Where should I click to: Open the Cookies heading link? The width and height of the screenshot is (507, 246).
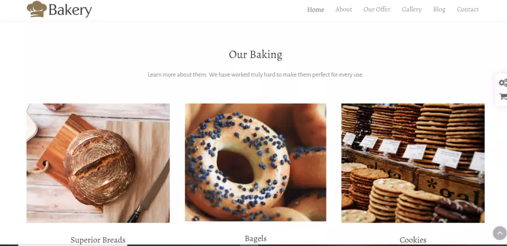tap(413, 240)
